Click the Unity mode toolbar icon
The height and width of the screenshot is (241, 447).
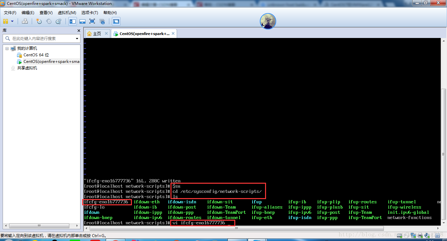(102, 21)
